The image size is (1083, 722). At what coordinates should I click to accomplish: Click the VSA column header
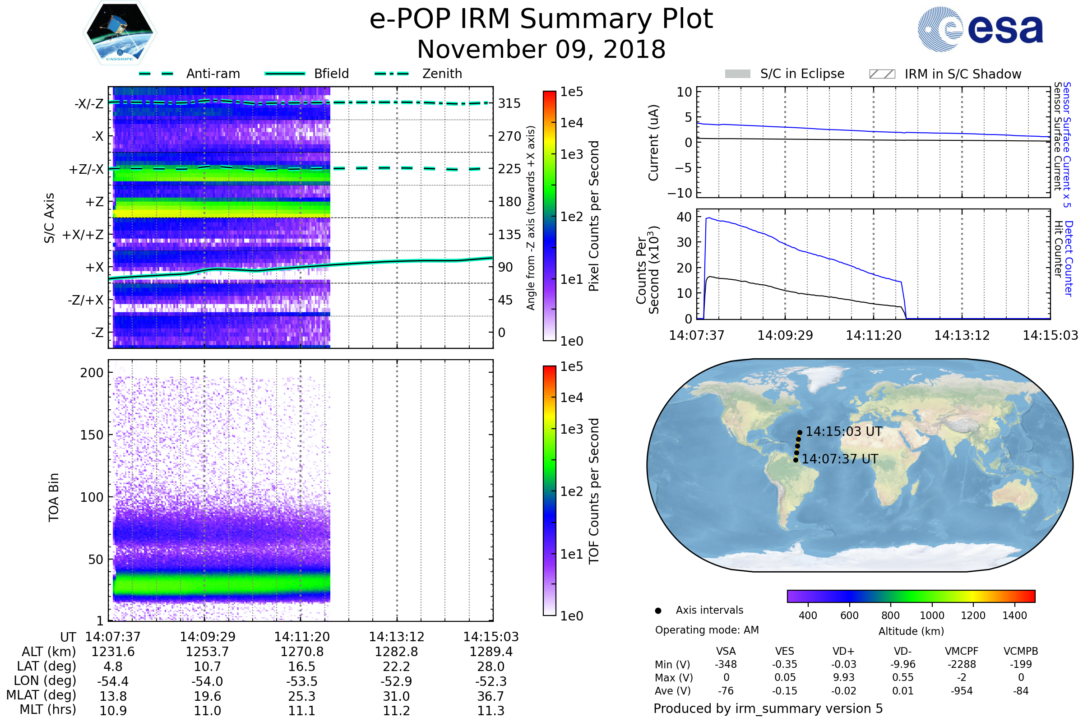(726, 651)
